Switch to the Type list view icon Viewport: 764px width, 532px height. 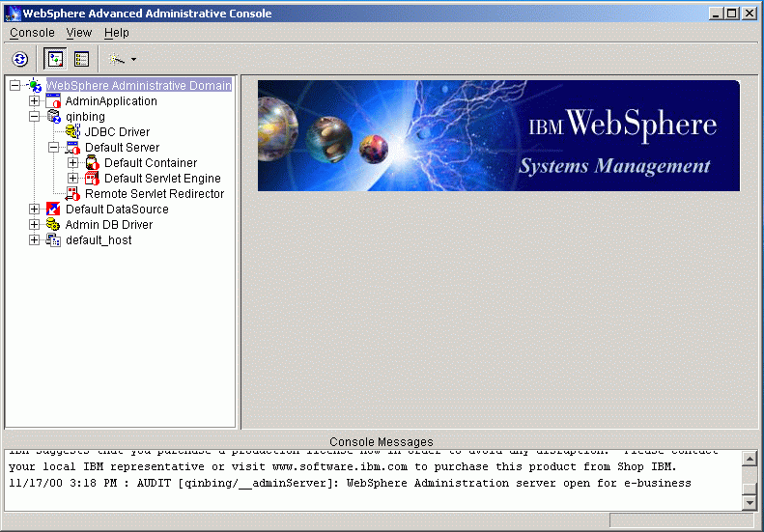coord(81,60)
